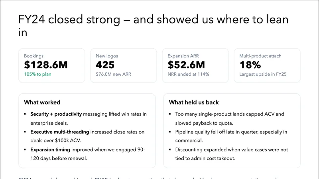The height and width of the screenshot is (179, 319).
Task: Click the Pipeline quality bullet text
Action: click(x=231, y=136)
